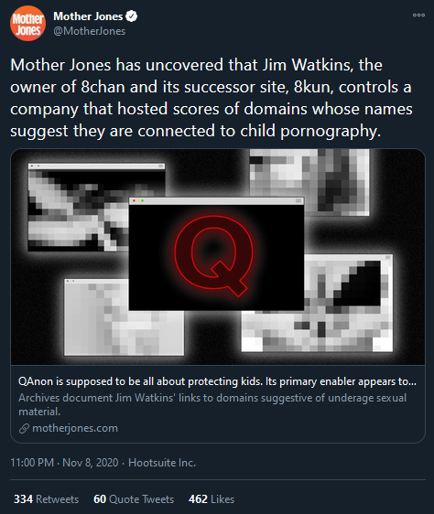Click the tweet text mentioning Jim Watkins
This screenshot has width=434, height=514.
pos(212,98)
